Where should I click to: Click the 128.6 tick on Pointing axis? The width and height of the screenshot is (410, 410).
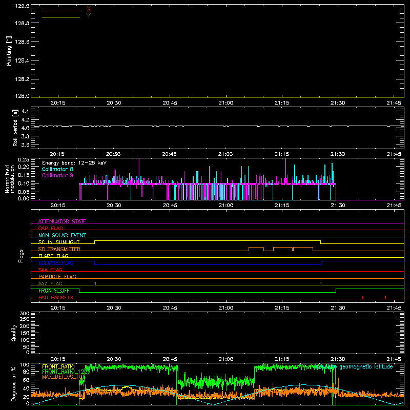click(x=22, y=42)
